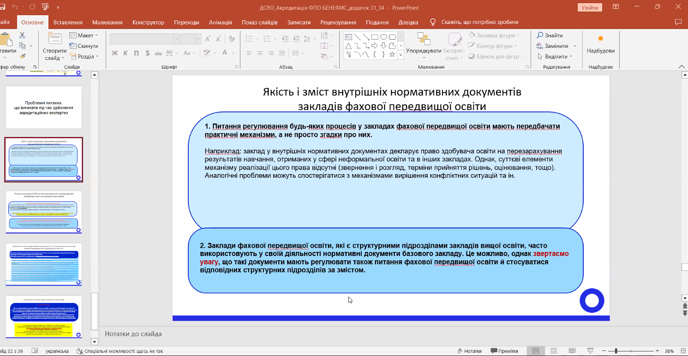The width and height of the screenshot is (688, 356).
Task: Click the Спеціальні можливості accessibility status
Action: [x=120, y=351]
